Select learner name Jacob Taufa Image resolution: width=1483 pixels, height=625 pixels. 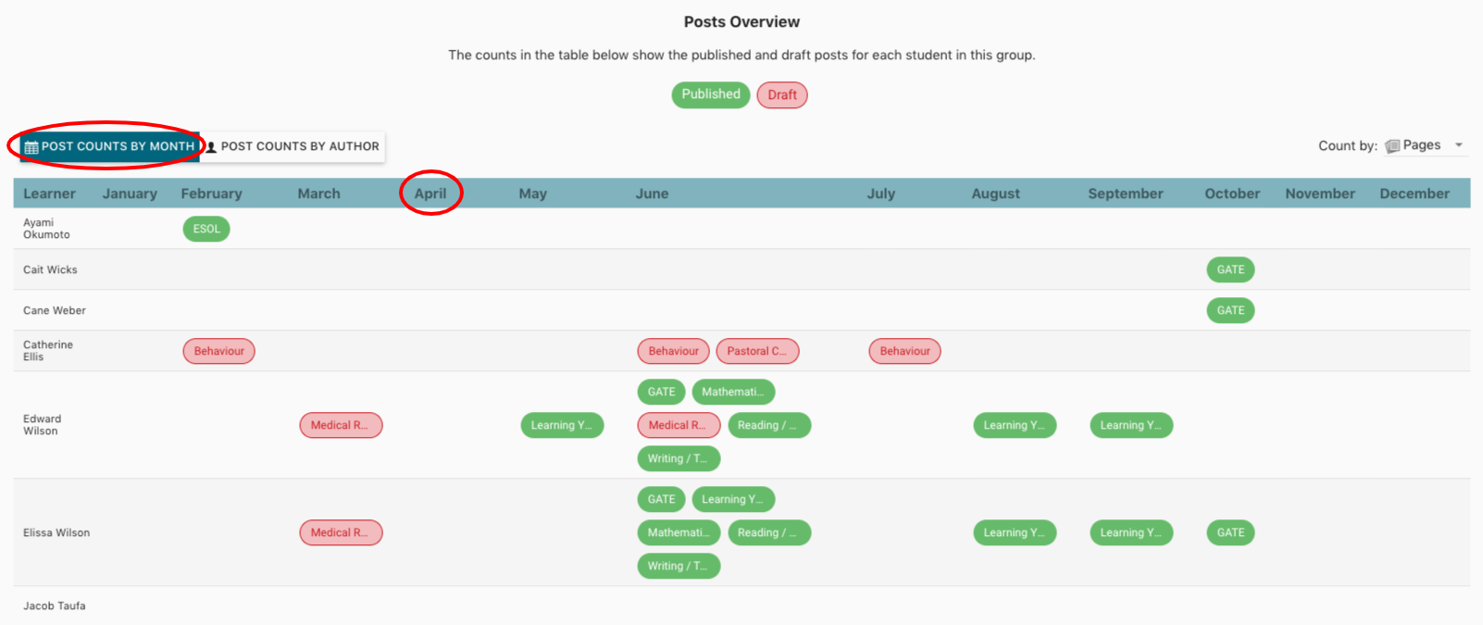[55, 606]
